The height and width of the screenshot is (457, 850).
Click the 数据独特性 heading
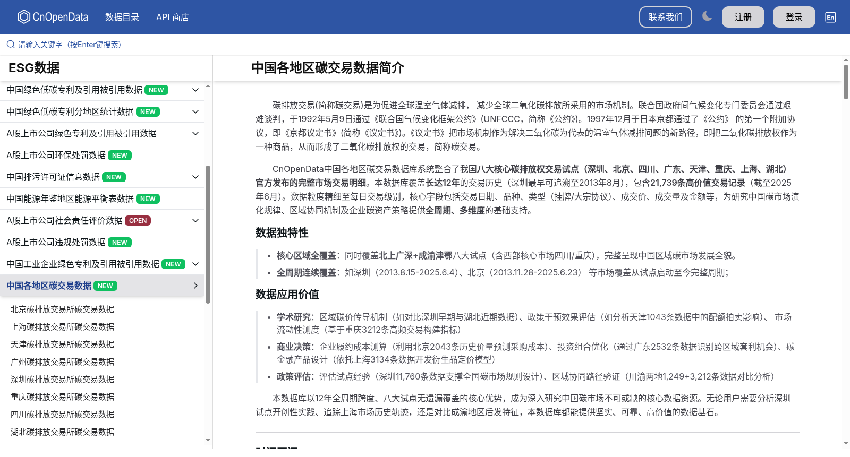[x=282, y=233]
